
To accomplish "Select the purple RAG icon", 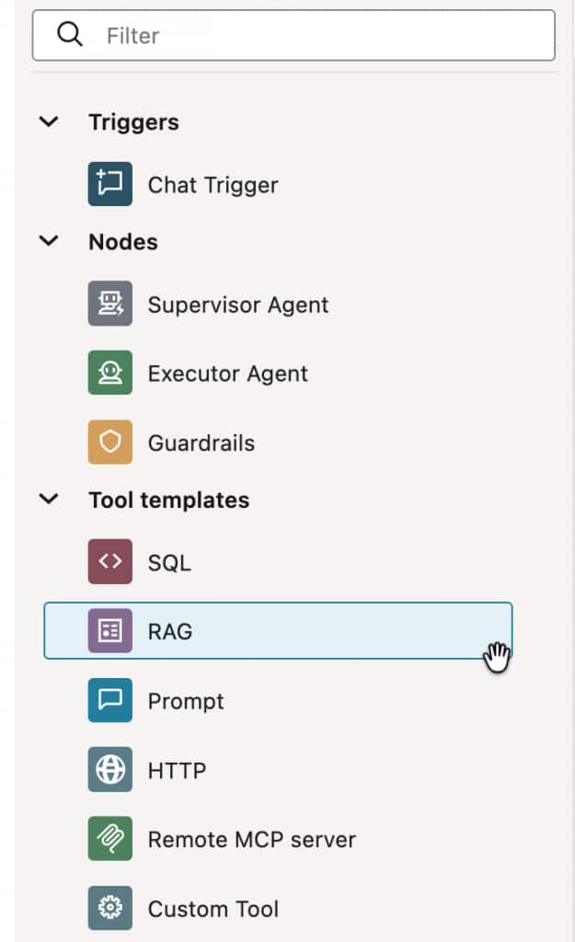I will (x=110, y=631).
